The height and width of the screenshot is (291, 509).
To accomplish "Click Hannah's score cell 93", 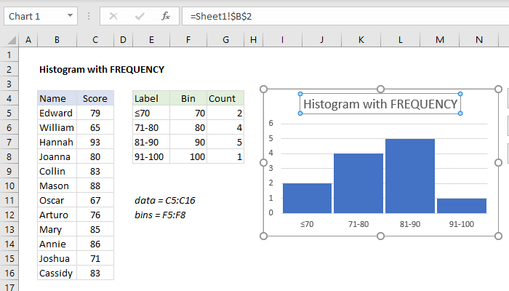I will pos(95,143).
